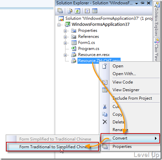
Task: Click the Open icon in the context menu
Action: (105, 66)
